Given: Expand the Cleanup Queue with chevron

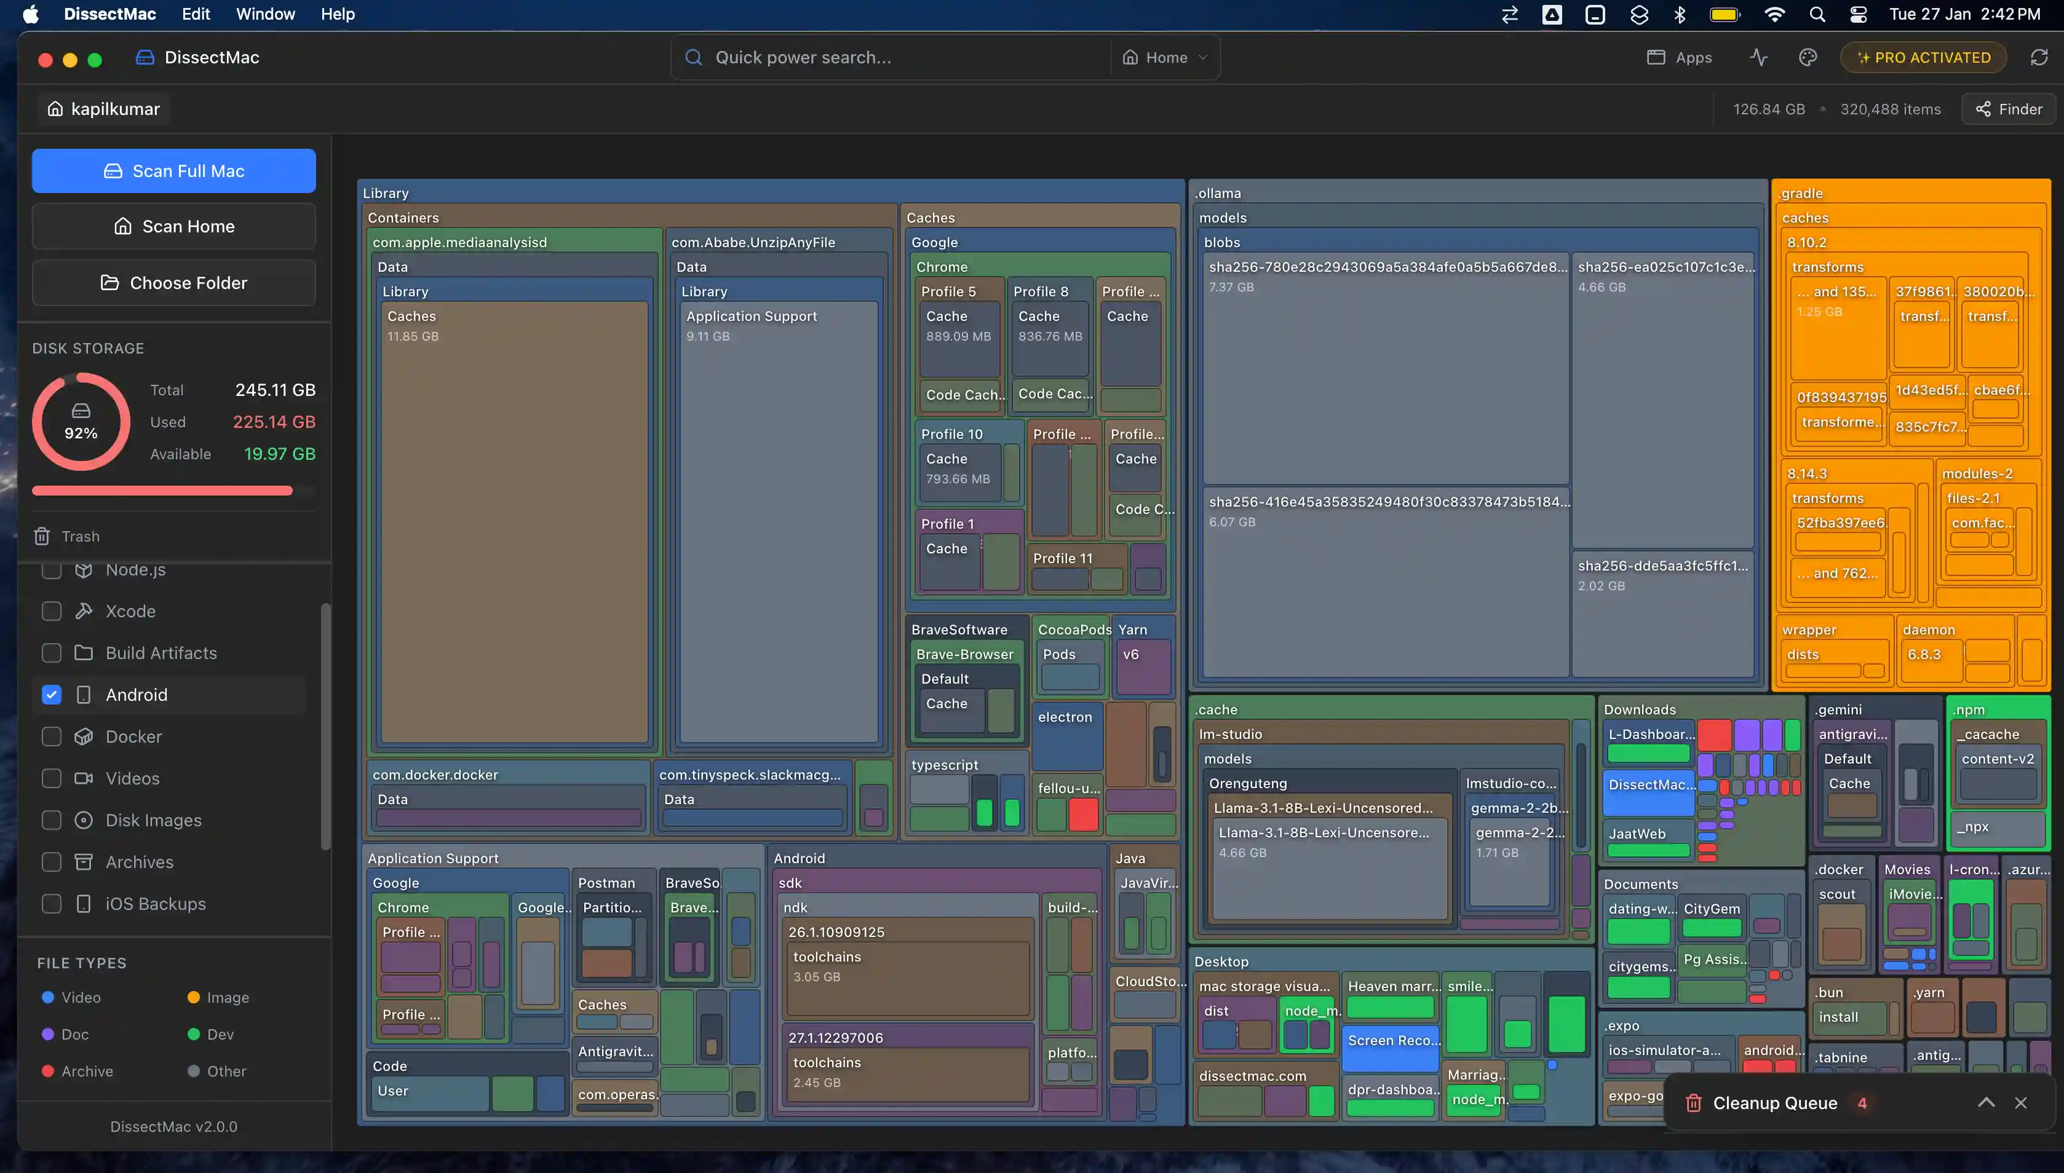Looking at the screenshot, I should click(x=1986, y=1102).
